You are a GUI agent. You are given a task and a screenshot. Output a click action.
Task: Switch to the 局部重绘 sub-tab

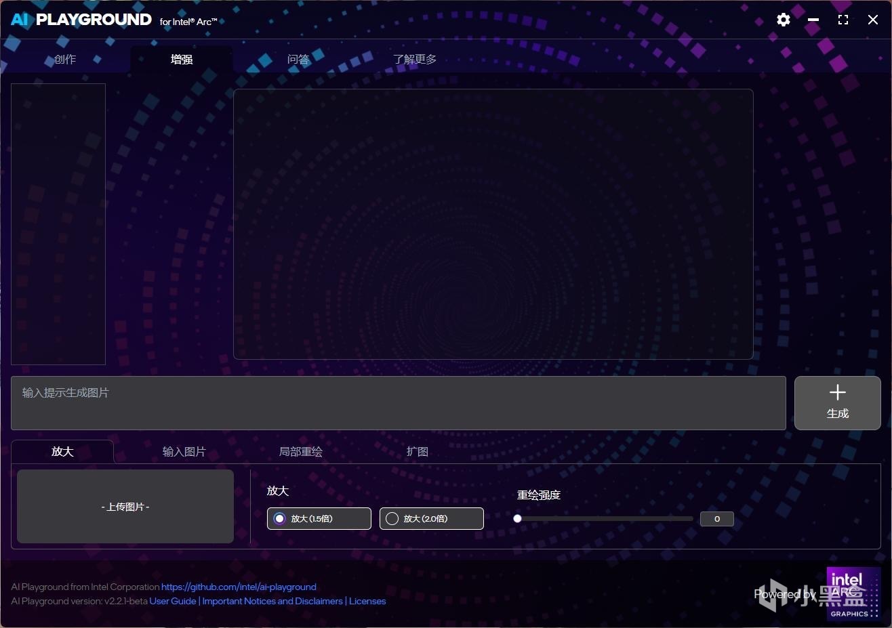coord(301,451)
